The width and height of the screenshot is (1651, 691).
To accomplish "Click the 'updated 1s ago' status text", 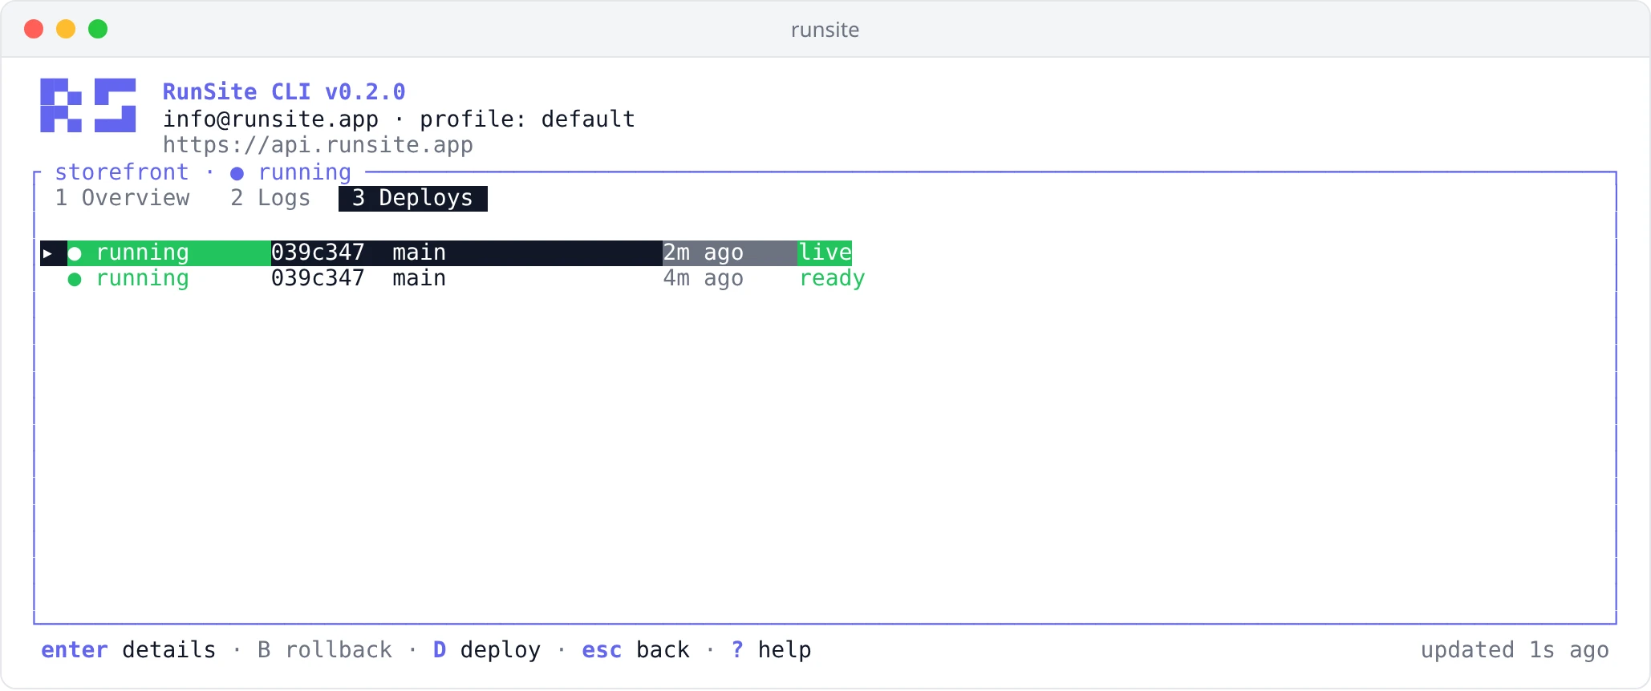I will coord(1515,650).
